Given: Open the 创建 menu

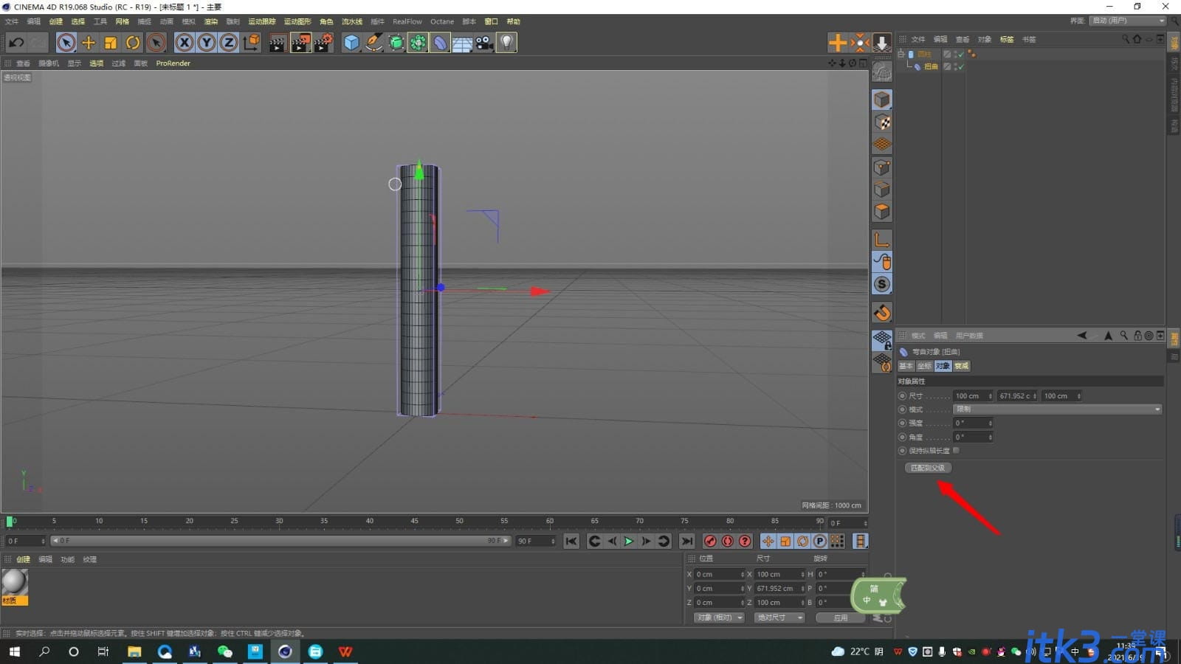Looking at the screenshot, I should click(56, 21).
